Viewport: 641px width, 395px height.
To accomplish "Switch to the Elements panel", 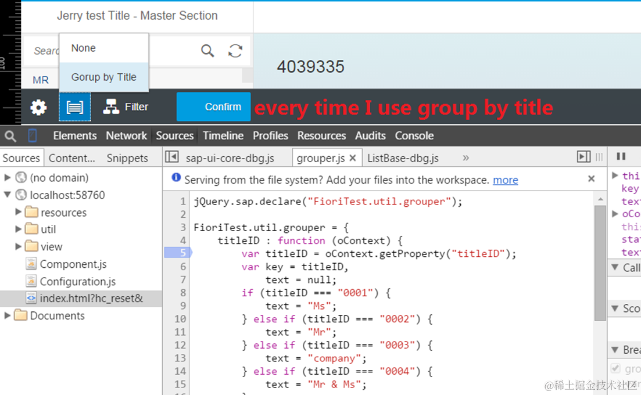I will (75, 135).
